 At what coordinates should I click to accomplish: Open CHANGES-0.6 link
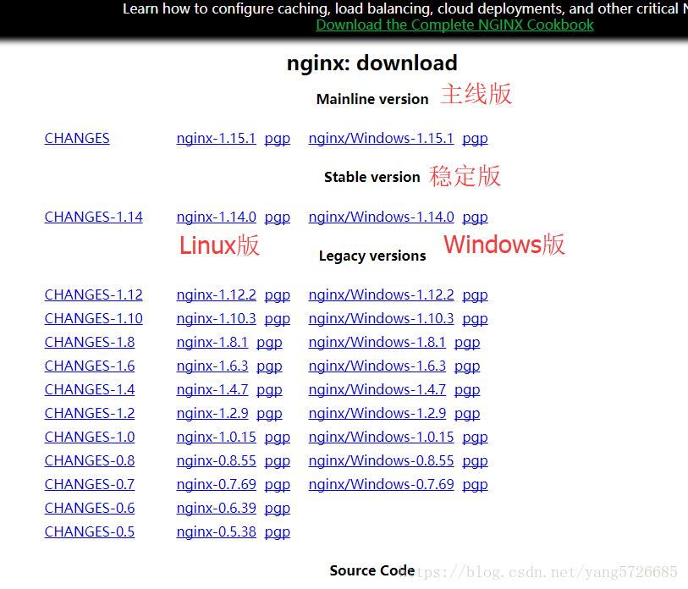tap(90, 509)
